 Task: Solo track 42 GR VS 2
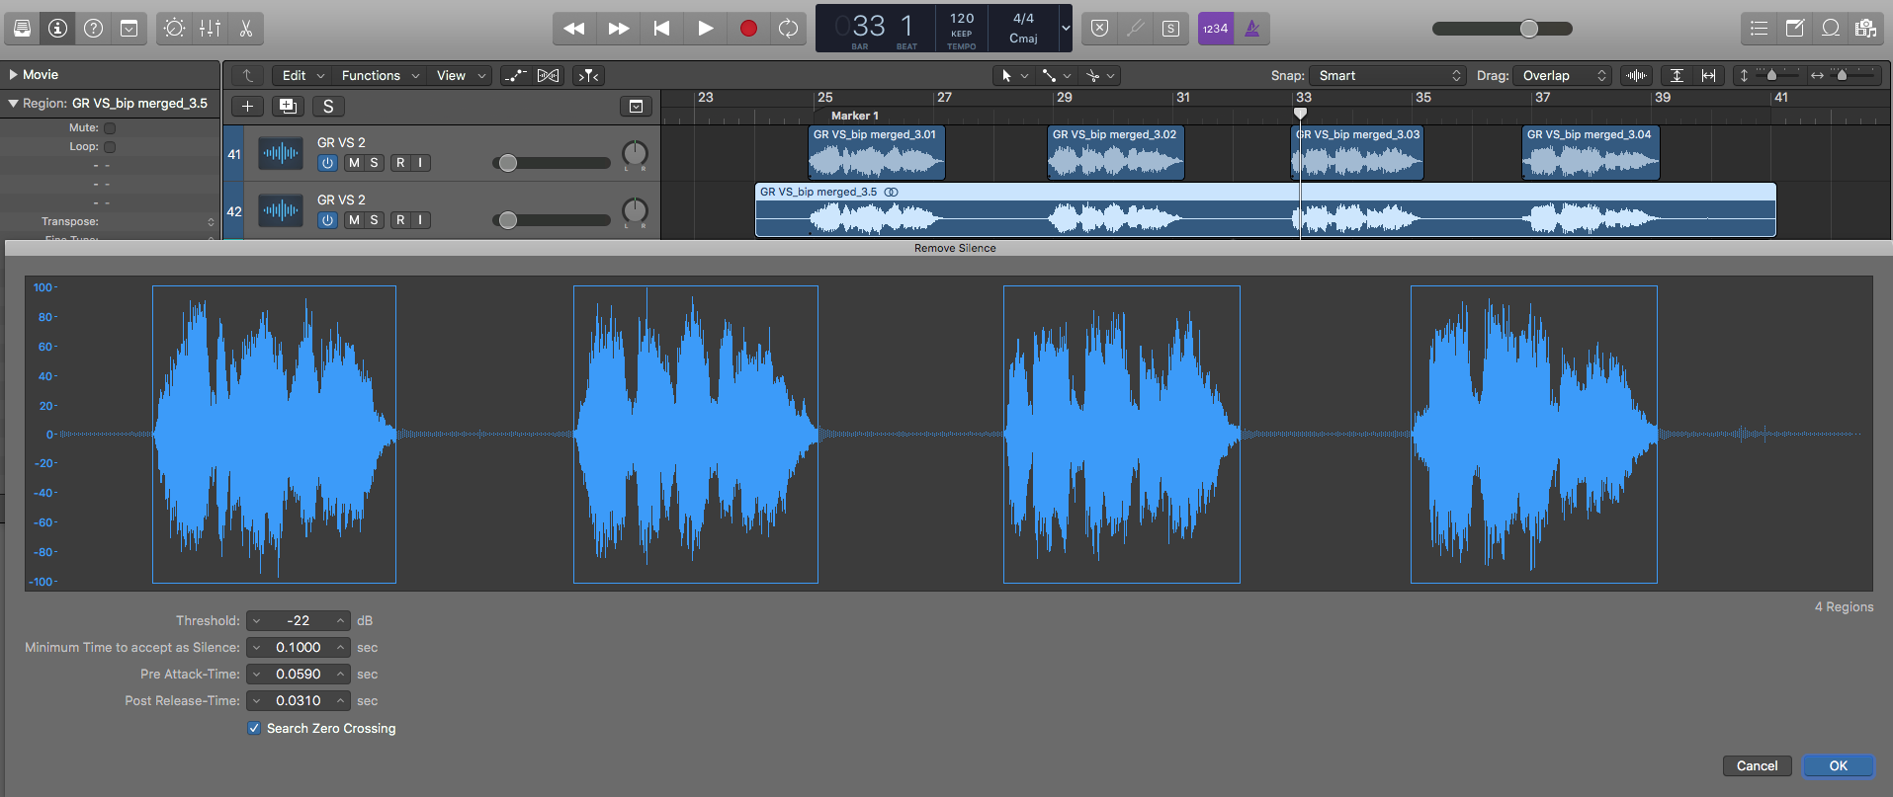pyautogui.click(x=374, y=220)
